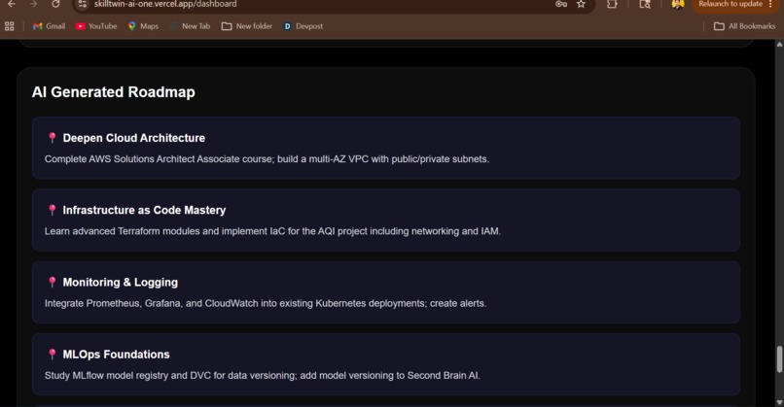Click the pin icon beside Monitoring & Logging
This screenshot has height=407, width=784.
point(52,282)
